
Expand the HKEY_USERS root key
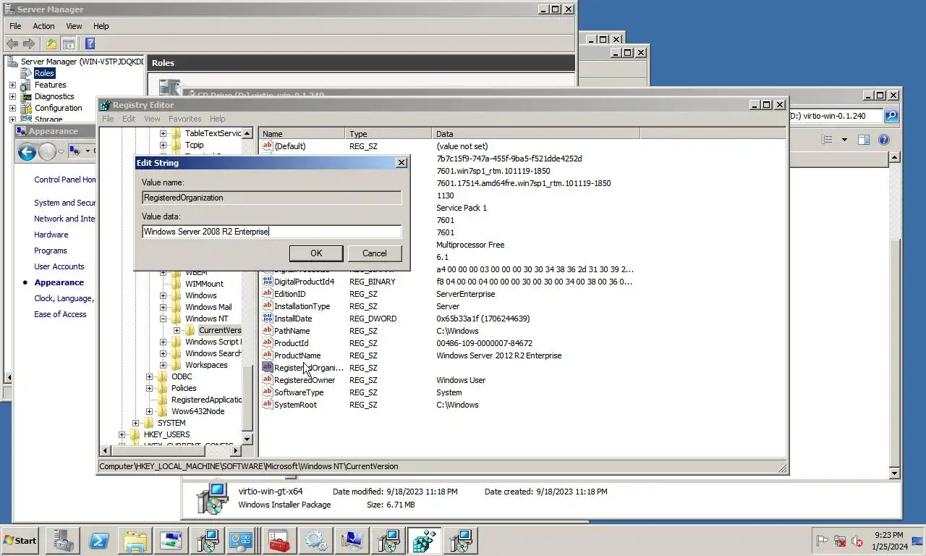(122, 434)
